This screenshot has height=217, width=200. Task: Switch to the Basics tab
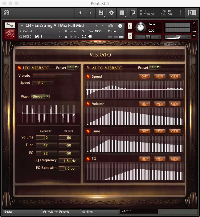(22, 211)
